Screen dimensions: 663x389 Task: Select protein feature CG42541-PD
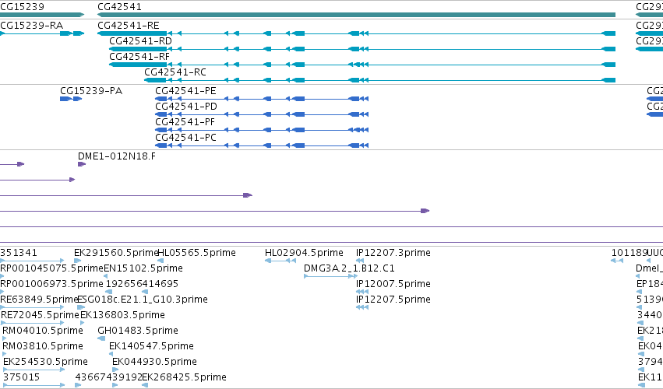click(186, 107)
